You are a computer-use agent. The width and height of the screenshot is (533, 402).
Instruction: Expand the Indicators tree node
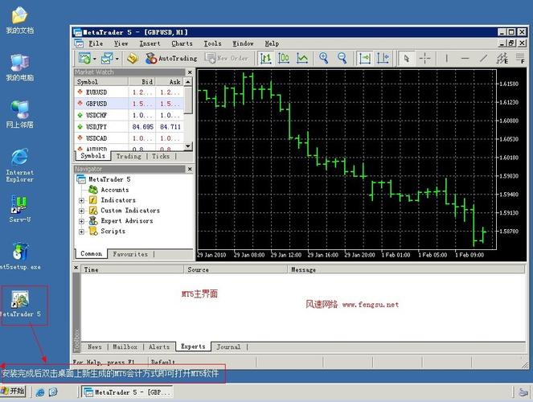tap(81, 200)
